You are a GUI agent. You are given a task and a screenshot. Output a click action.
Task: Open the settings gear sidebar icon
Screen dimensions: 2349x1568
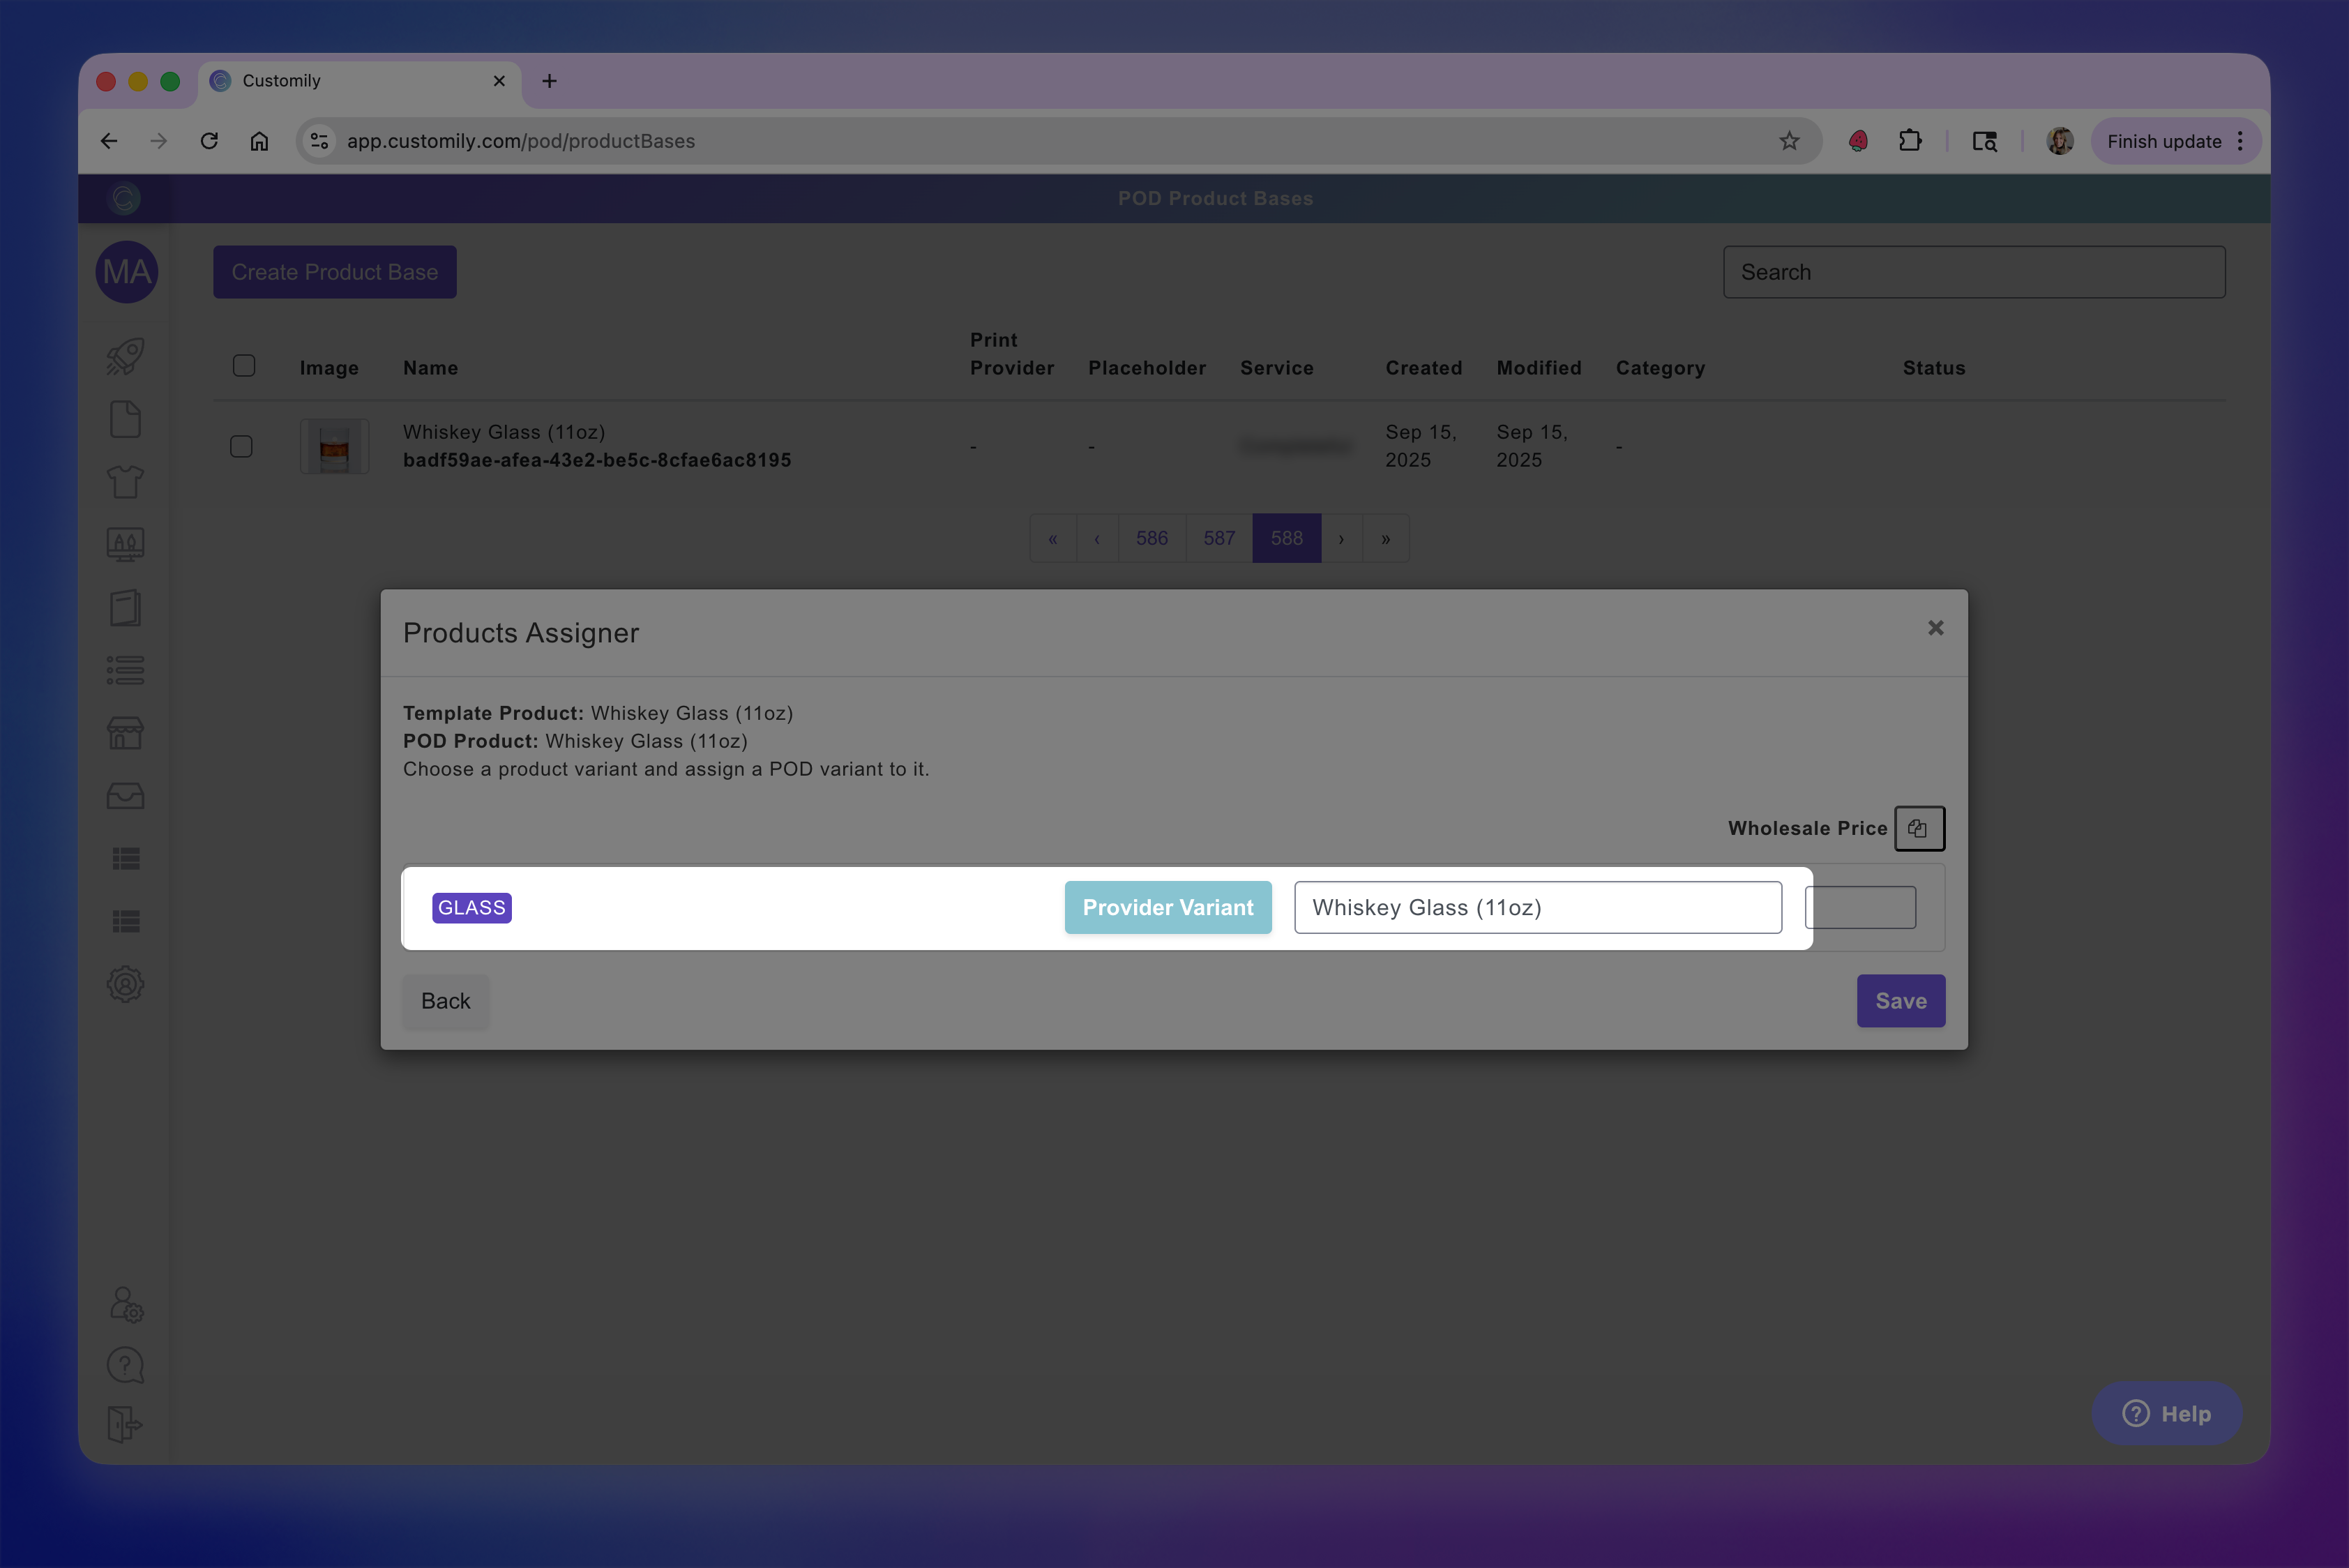[125, 984]
